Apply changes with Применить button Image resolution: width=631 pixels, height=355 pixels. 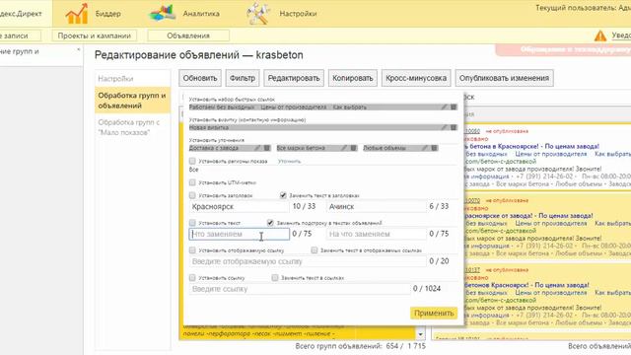tap(434, 314)
